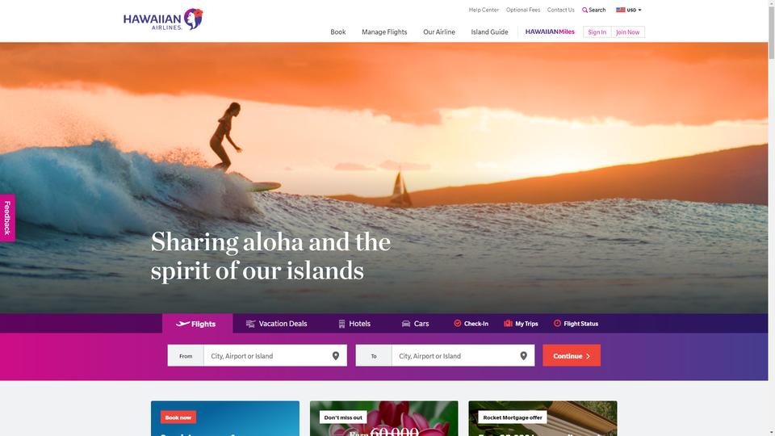Open the Help Center link
The height and width of the screenshot is (436, 775).
pos(484,10)
